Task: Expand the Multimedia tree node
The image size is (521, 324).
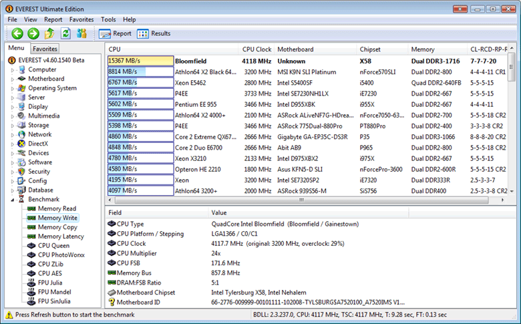Action: (x=13, y=117)
